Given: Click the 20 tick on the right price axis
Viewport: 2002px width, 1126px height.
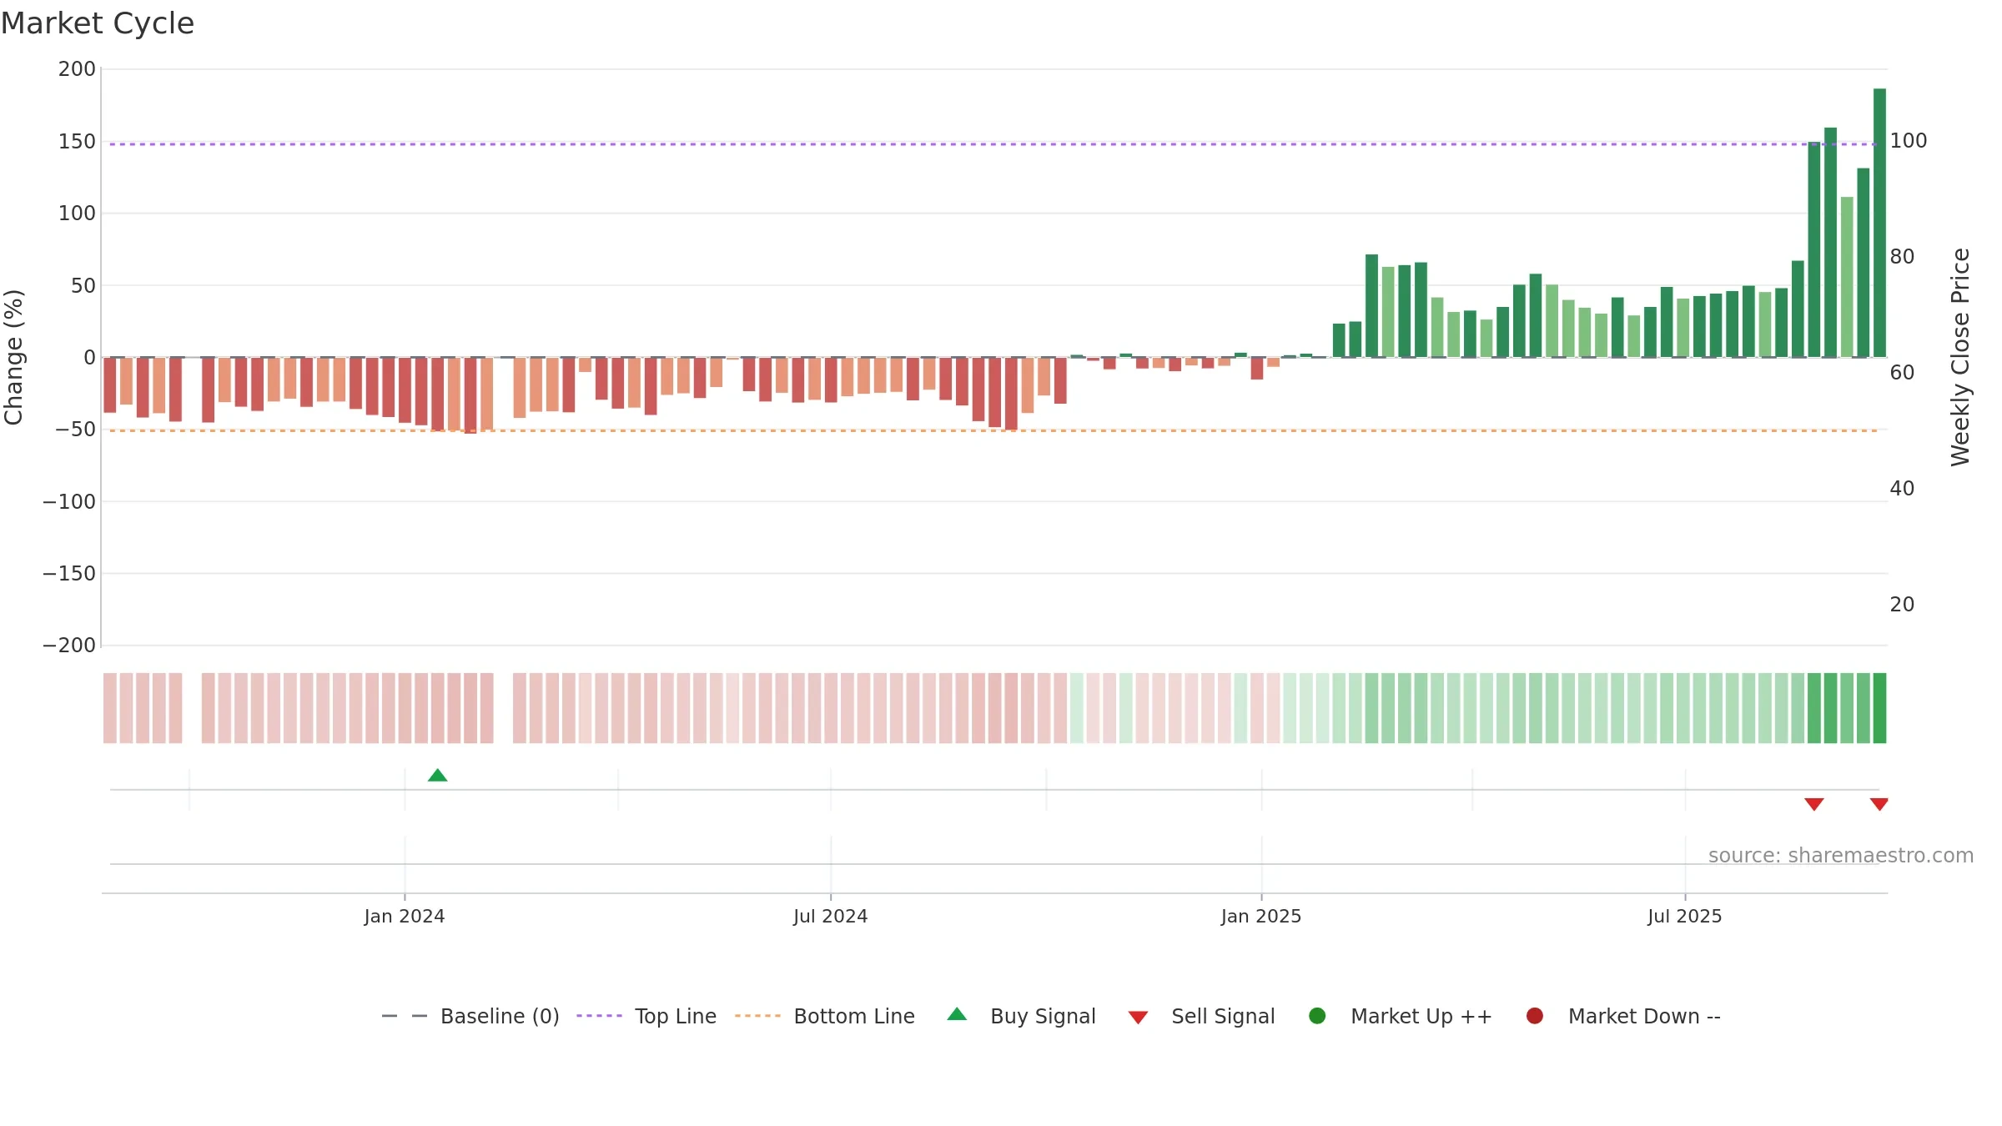Looking at the screenshot, I should 1902,605.
